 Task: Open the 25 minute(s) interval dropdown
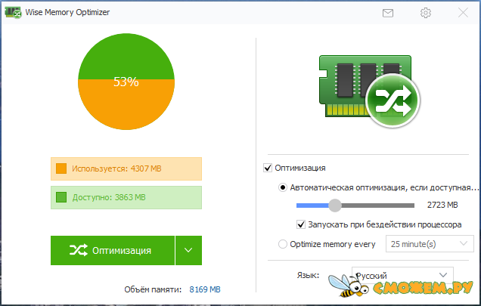[430, 244]
